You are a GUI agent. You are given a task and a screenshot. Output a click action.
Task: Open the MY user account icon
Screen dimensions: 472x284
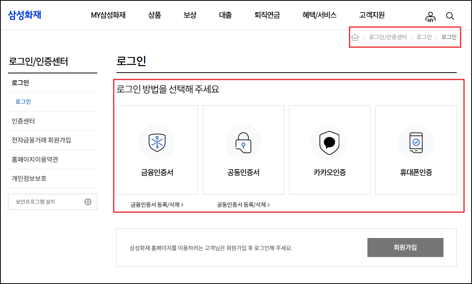(x=431, y=16)
